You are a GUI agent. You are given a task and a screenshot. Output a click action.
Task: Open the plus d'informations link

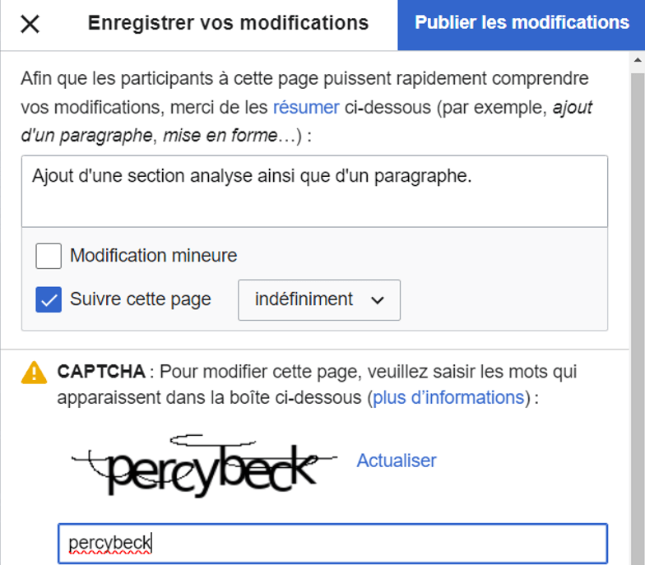[x=448, y=398]
